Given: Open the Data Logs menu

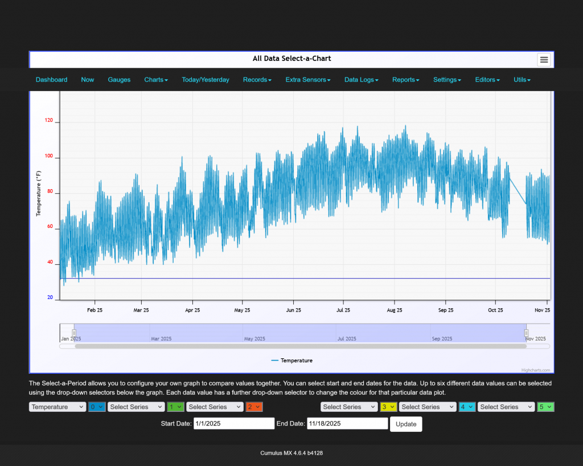Looking at the screenshot, I should (x=361, y=80).
